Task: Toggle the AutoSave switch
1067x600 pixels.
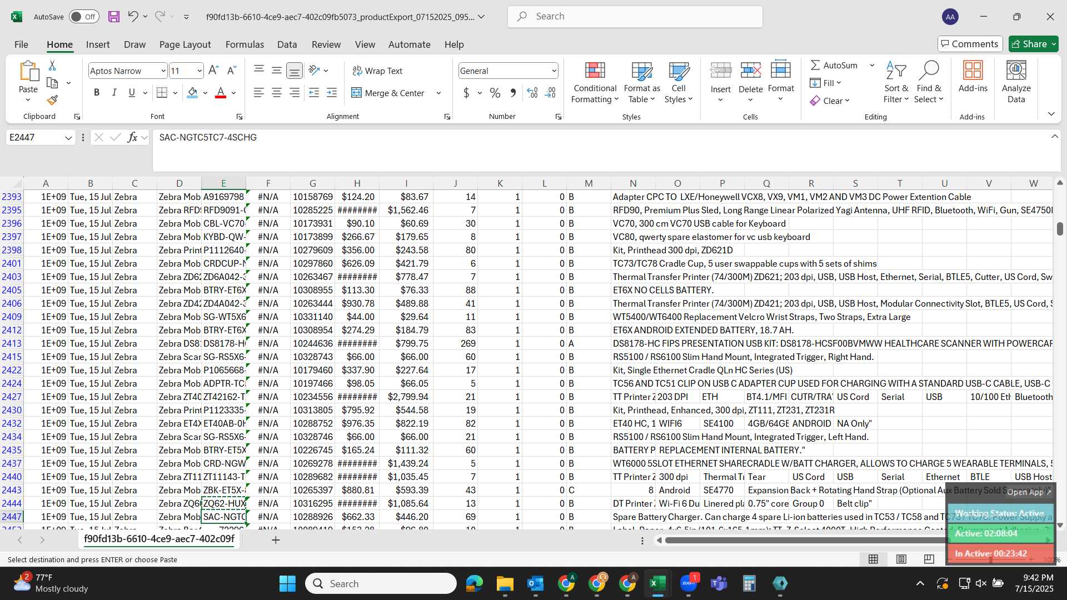Action: click(x=84, y=17)
